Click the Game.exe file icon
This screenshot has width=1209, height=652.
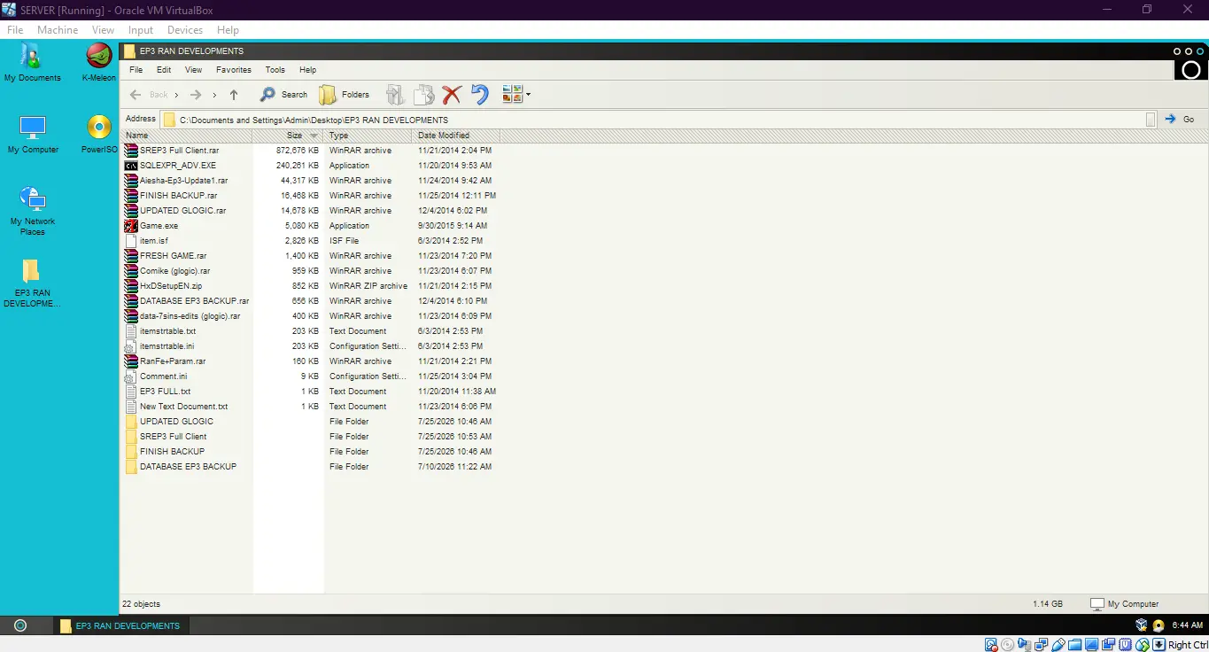pyautogui.click(x=131, y=226)
